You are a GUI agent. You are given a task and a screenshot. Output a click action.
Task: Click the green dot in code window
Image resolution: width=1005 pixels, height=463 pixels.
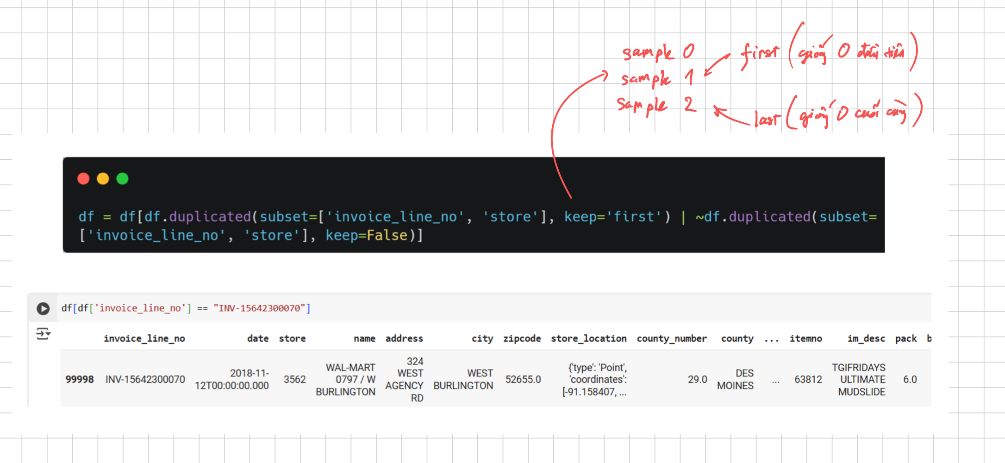(122, 179)
